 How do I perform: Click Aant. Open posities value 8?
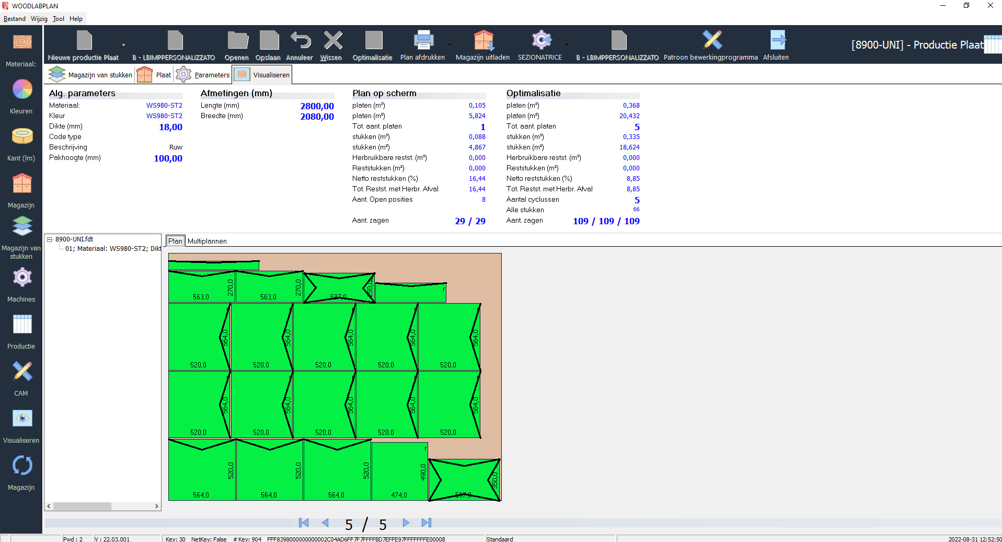click(483, 200)
